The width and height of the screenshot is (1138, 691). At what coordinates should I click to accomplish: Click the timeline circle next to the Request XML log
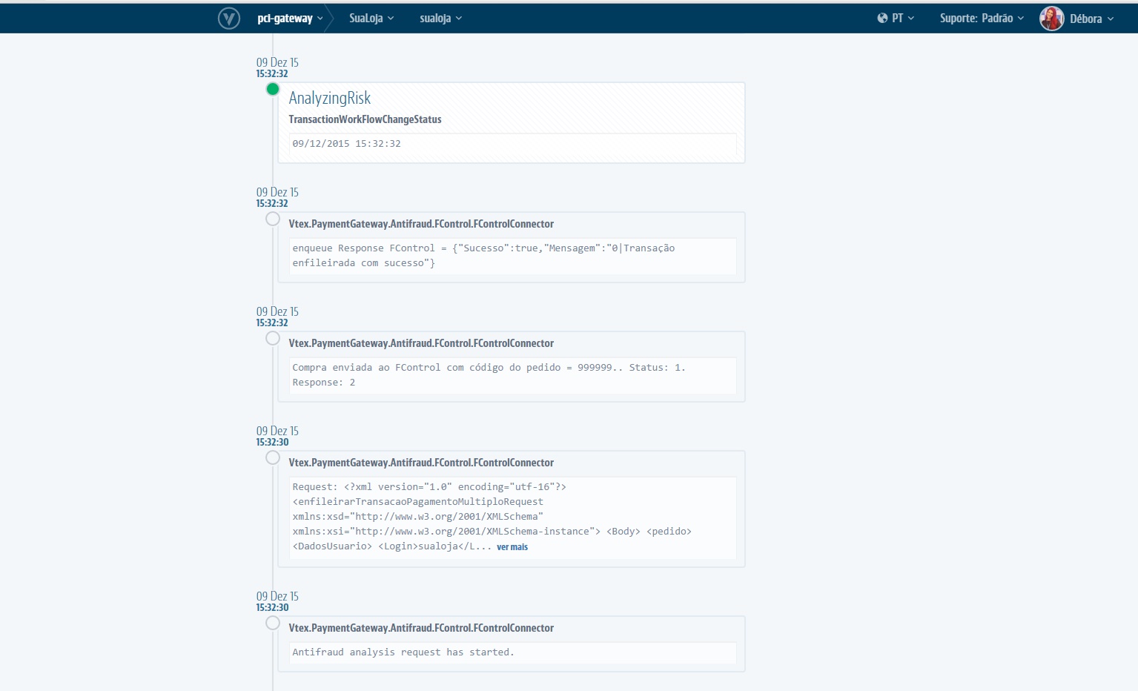(x=272, y=457)
